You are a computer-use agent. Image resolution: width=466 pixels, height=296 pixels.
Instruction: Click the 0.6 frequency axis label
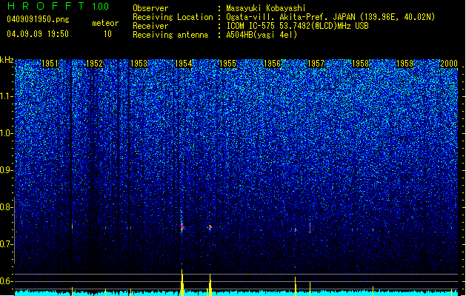pos(6,281)
